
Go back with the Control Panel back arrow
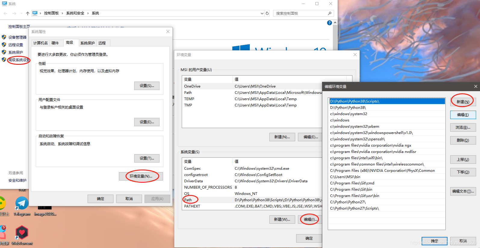click(5, 13)
